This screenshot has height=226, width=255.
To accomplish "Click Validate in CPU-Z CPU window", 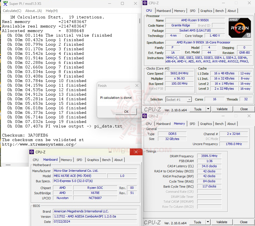I will (x=222, y=109).
